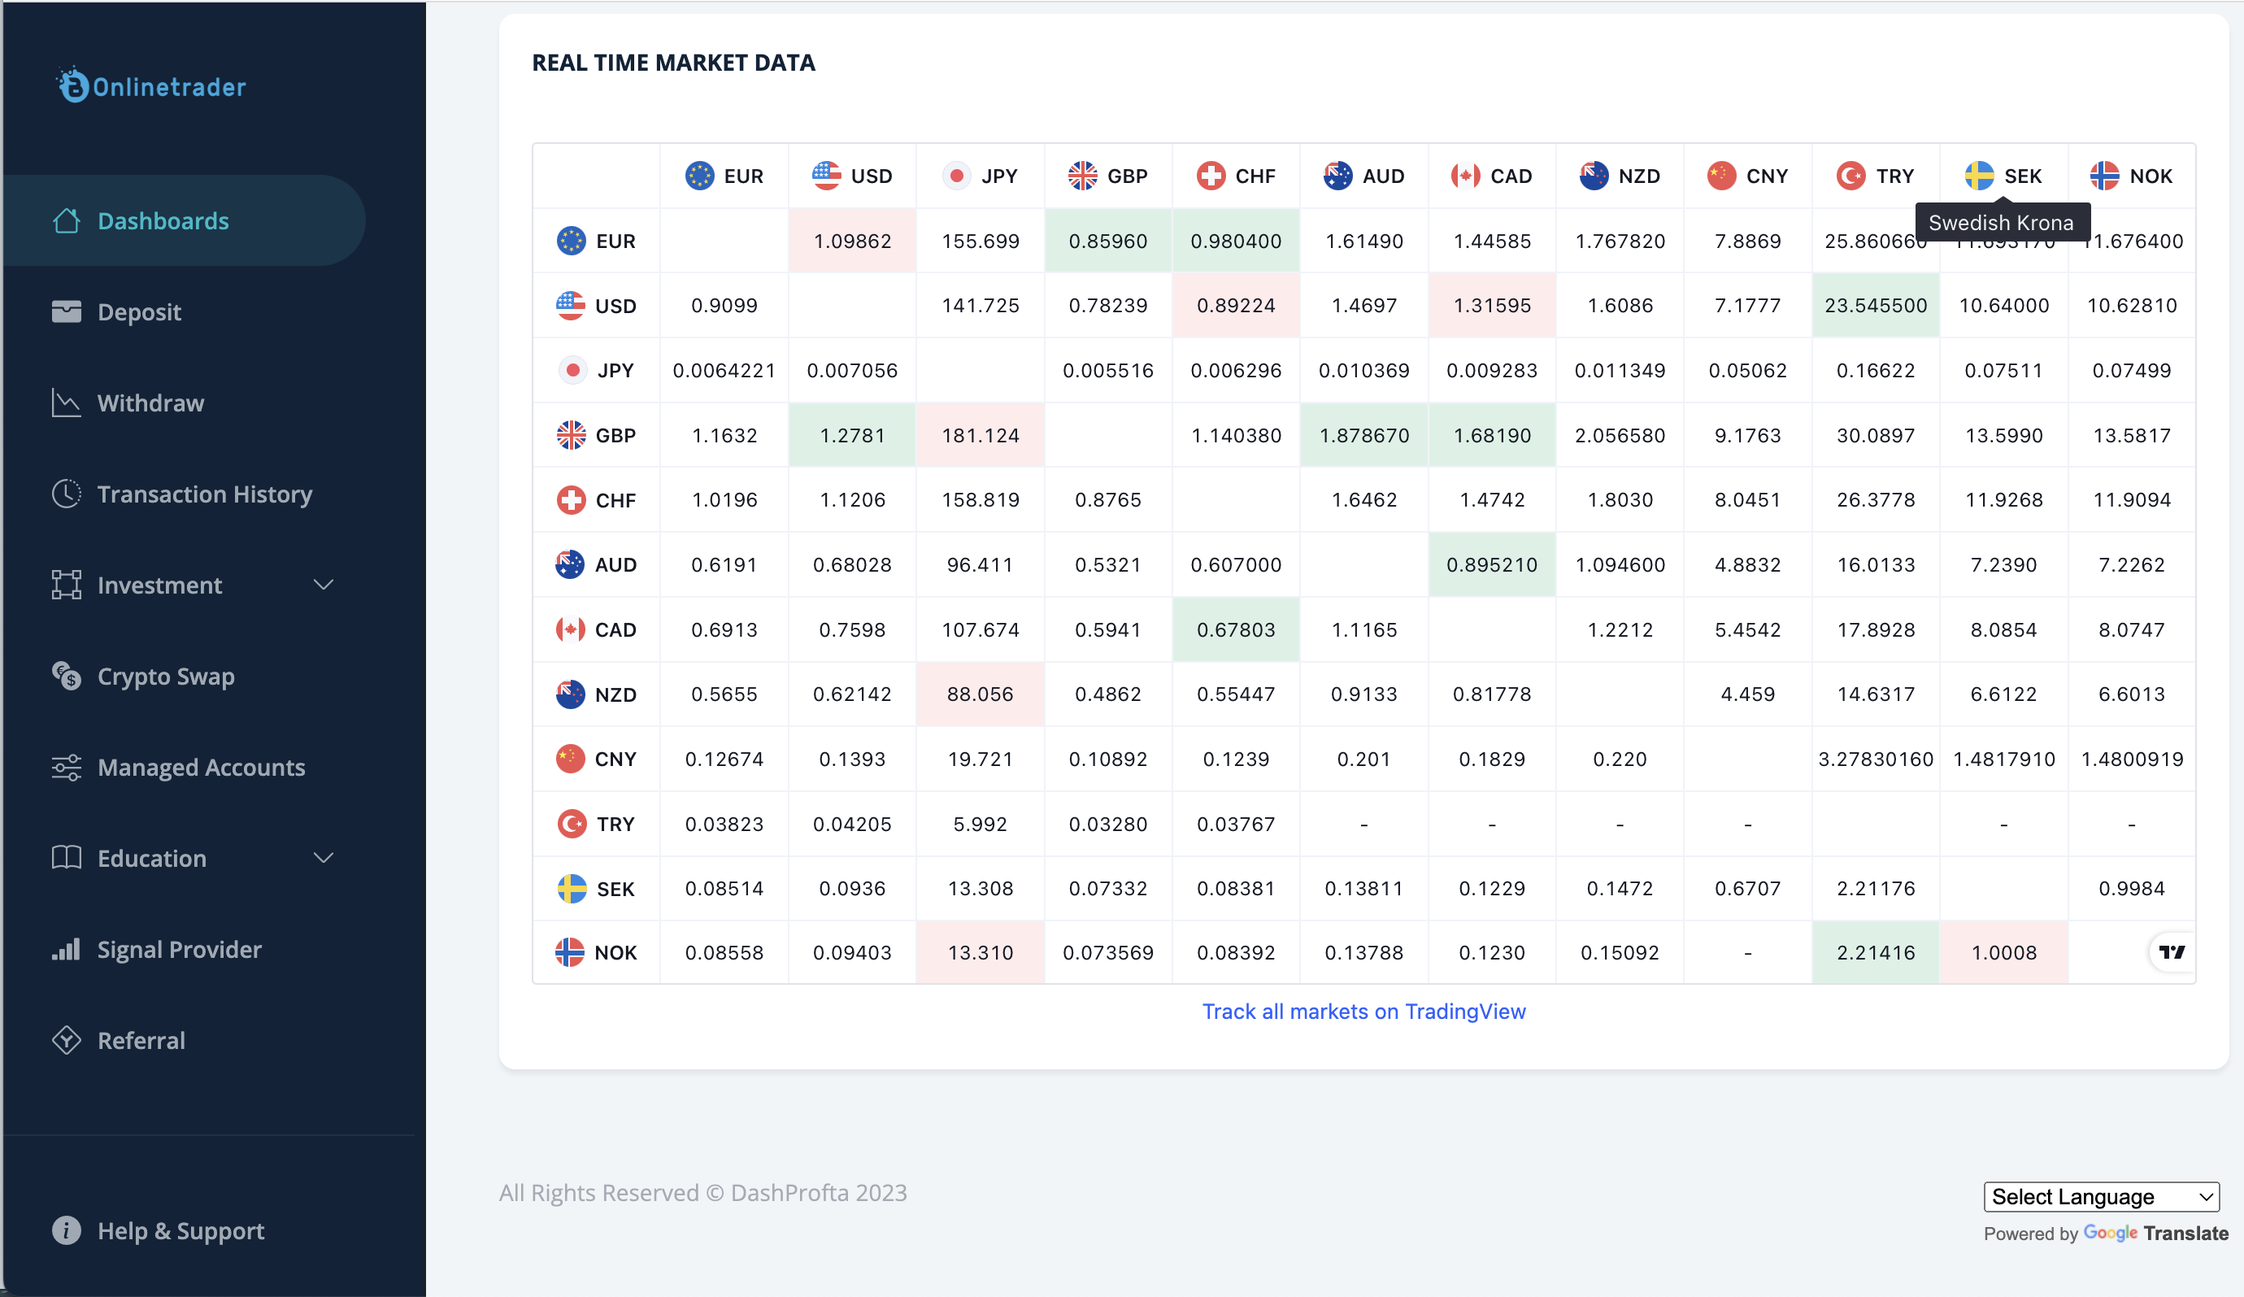Click the TradingView logo in table corner
The width and height of the screenshot is (2244, 1297).
tap(2170, 951)
